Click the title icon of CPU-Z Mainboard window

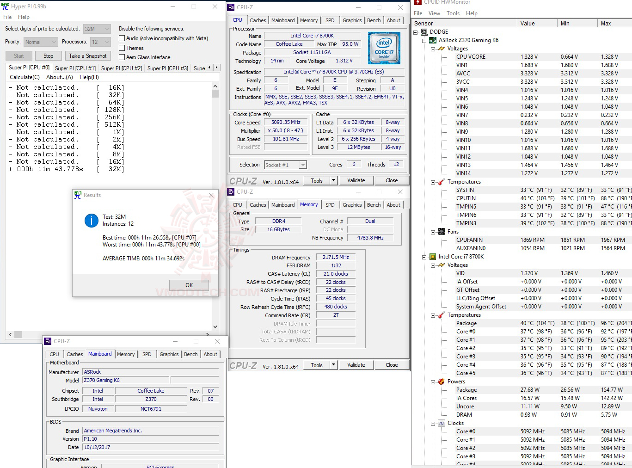tap(48, 341)
